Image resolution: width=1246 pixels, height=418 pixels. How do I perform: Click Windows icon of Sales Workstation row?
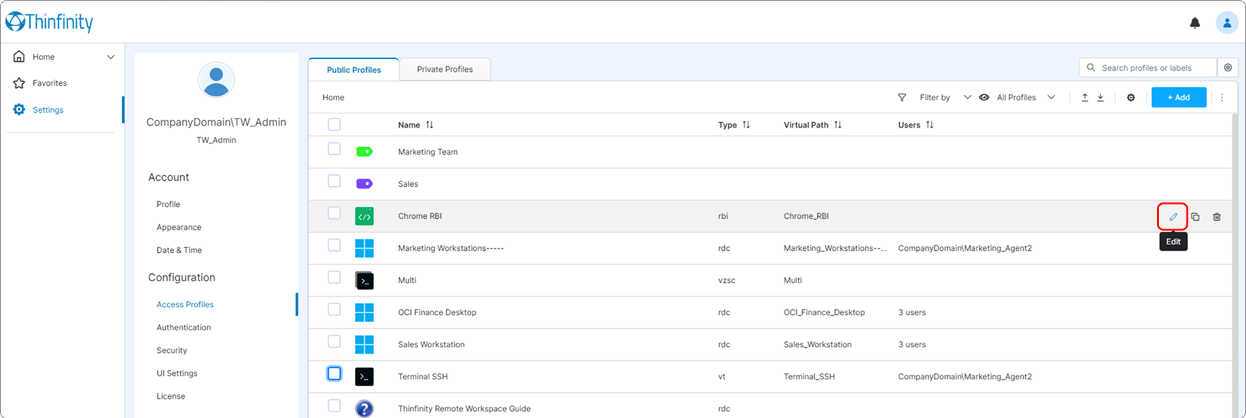364,345
